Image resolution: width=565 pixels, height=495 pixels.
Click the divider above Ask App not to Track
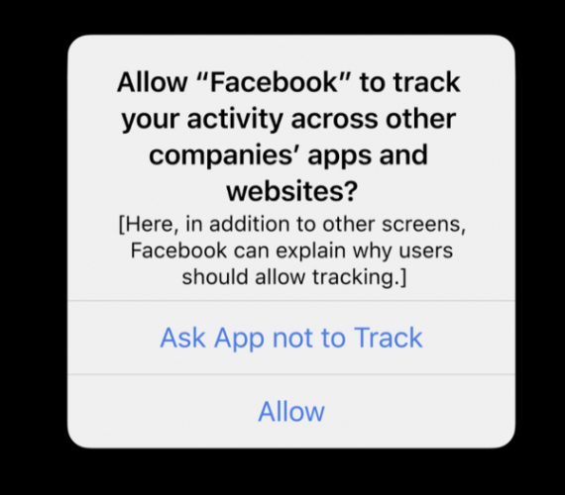click(291, 300)
